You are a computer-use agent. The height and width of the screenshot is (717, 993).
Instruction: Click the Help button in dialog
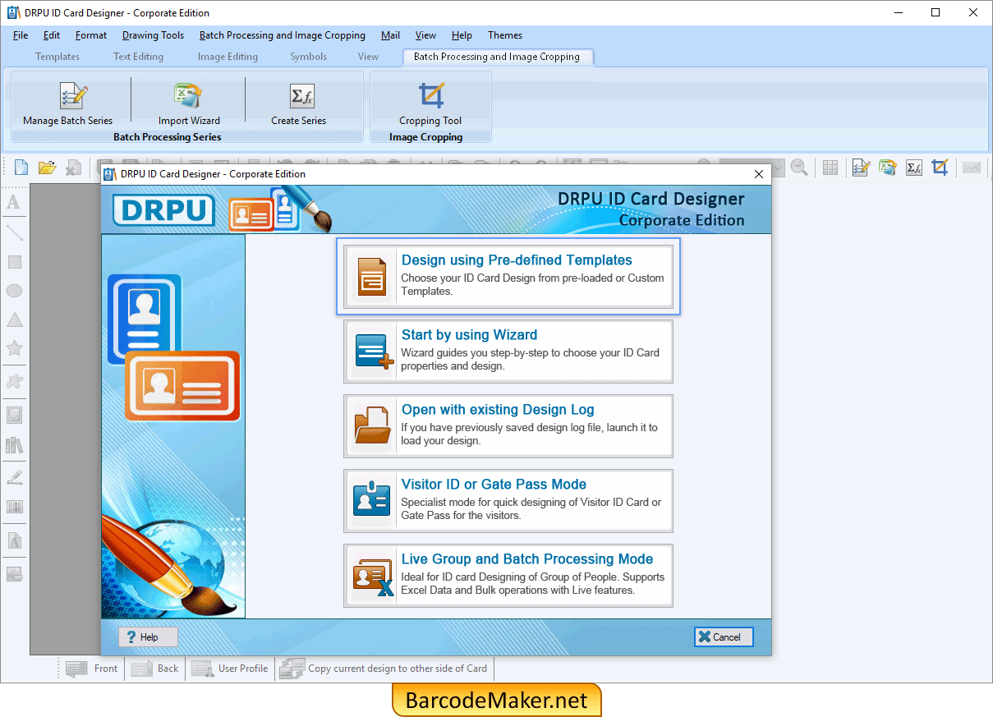(x=148, y=637)
